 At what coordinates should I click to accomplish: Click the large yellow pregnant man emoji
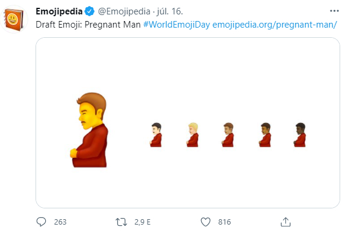[89, 130]
